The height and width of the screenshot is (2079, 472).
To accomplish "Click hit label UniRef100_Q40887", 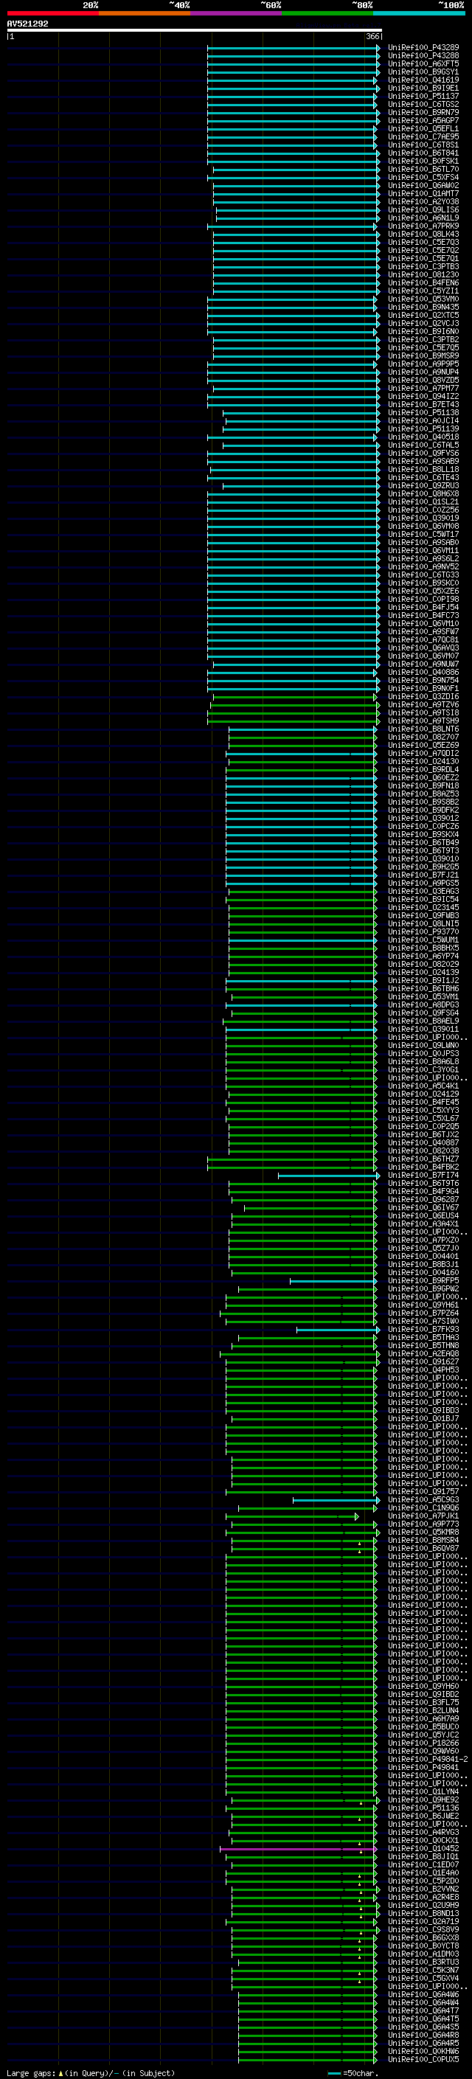I will tap(423, 1143).
